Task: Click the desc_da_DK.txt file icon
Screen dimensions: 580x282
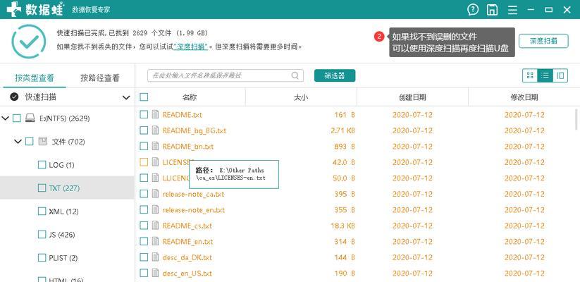Action: [155, 257]
